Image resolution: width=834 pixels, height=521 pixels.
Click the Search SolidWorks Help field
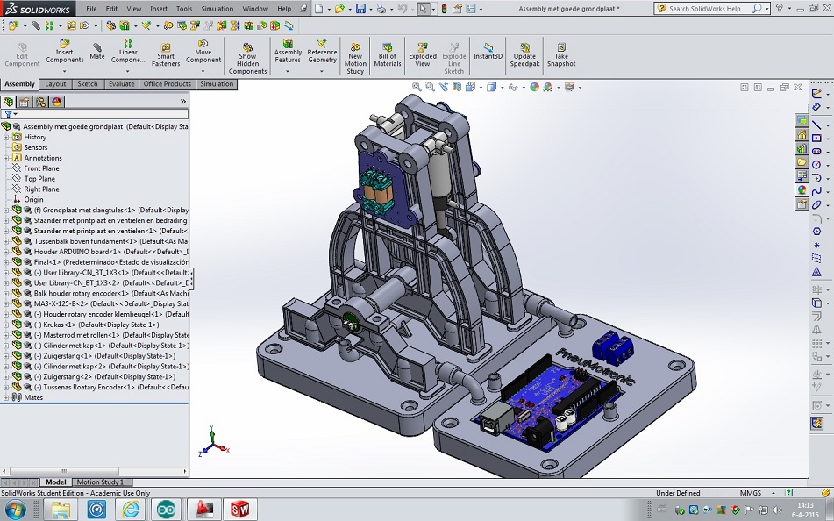pos(706,9)
